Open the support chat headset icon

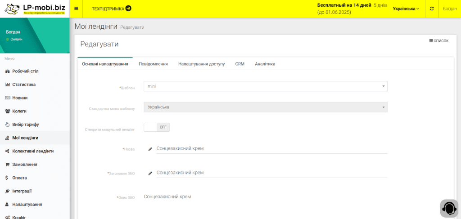coord(448,208)
